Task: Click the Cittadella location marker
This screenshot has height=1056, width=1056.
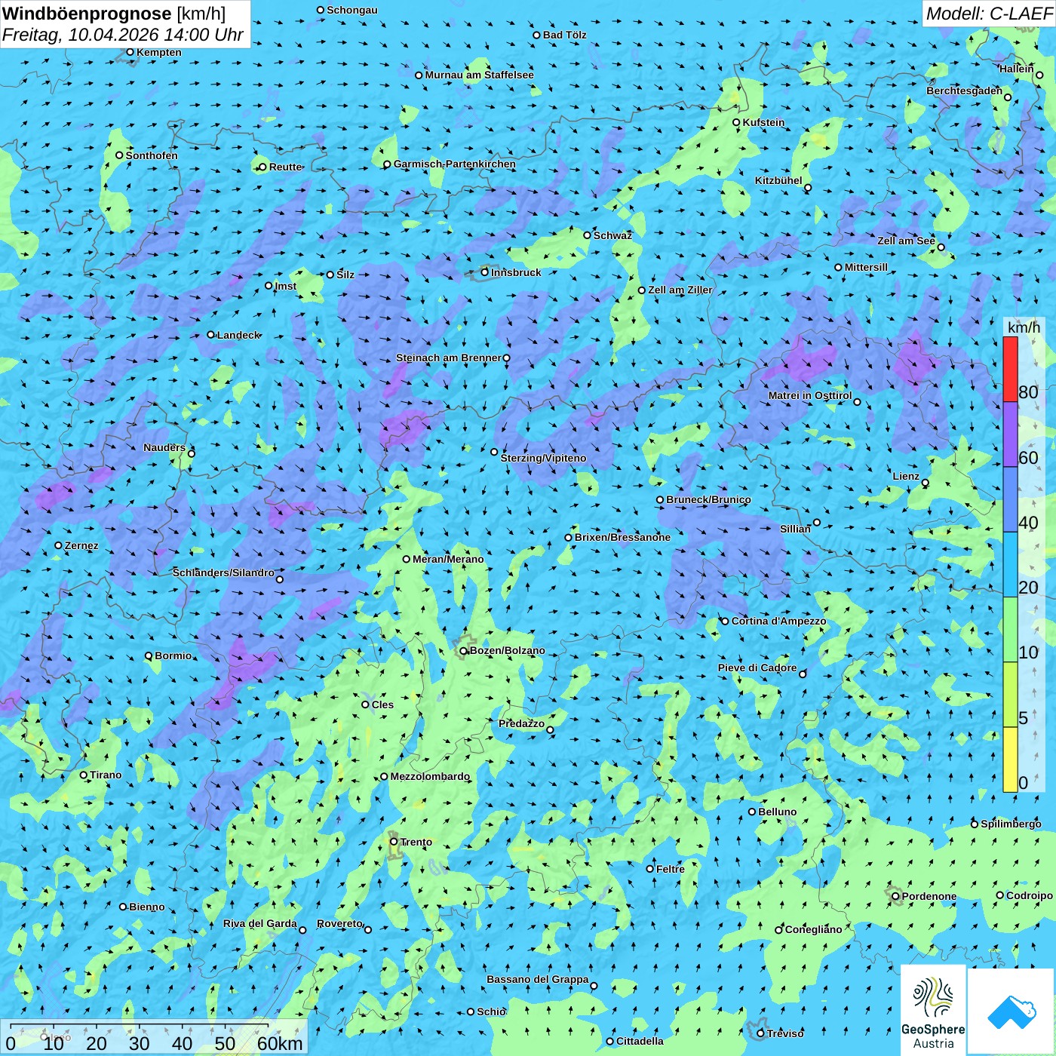Action: 610,1042
